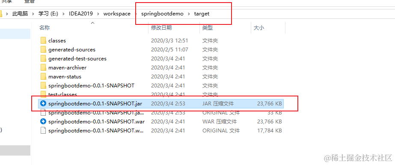Expand chevron after workspace in breadcrumb
395x165 pixels.
pyautogui.click(x=136, y=14)
